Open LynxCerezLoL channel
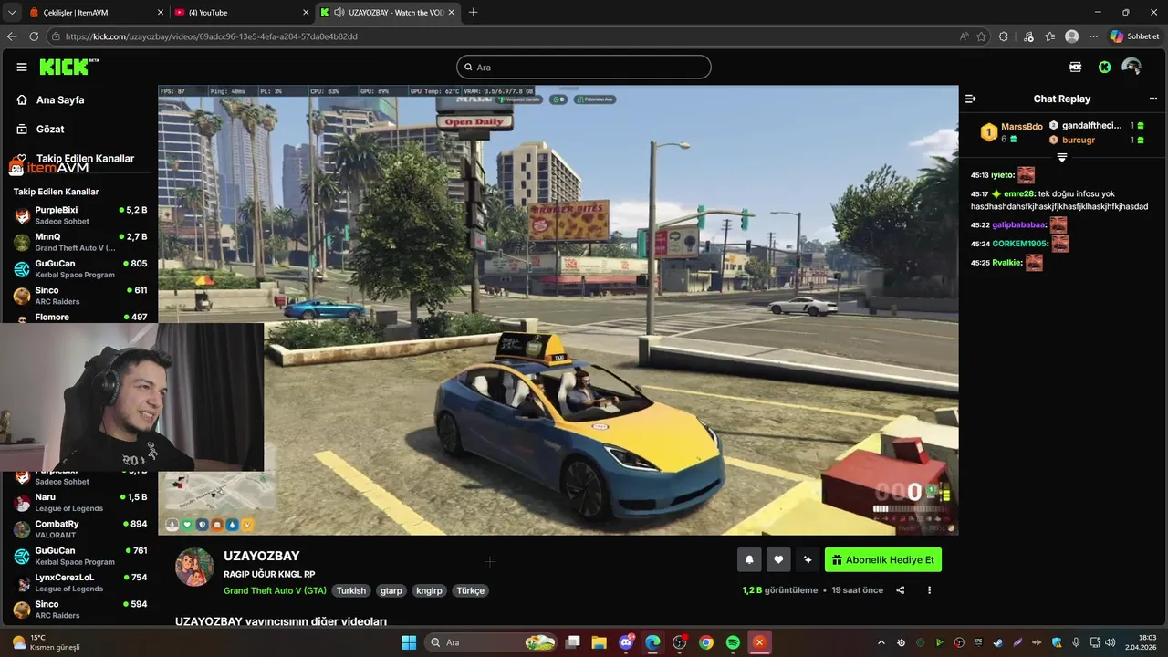 80,582
